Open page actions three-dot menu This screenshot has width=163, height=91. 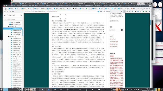(104, 12)
